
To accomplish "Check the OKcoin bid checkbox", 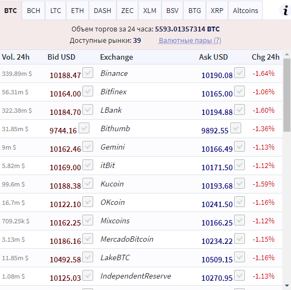I will [88, 202].
